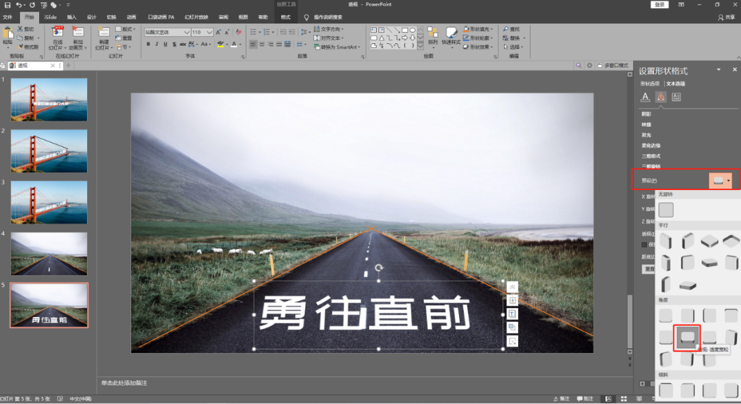The height and width of the screenshot is (404, 741).
Task: Click the Format Painter brush icon
Action: tap(20, 47)
